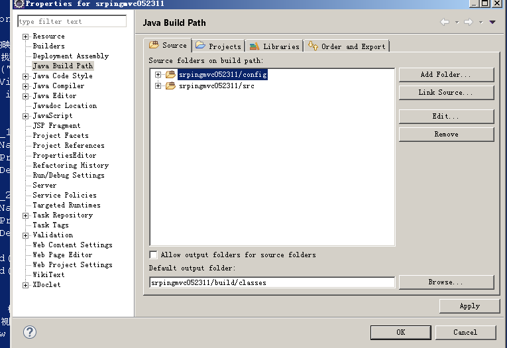Viewport: 507px width, 348px height.
Task: Click the help question mark icon
Action: (30, 332)
